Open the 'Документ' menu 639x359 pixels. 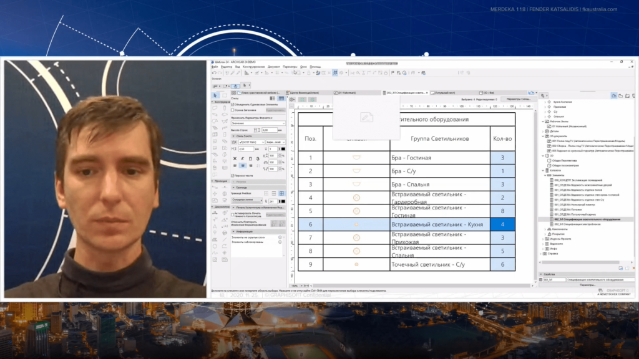(273, 66)
